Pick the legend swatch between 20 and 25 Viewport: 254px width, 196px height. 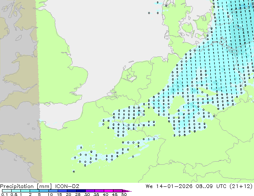click(71, 191)
